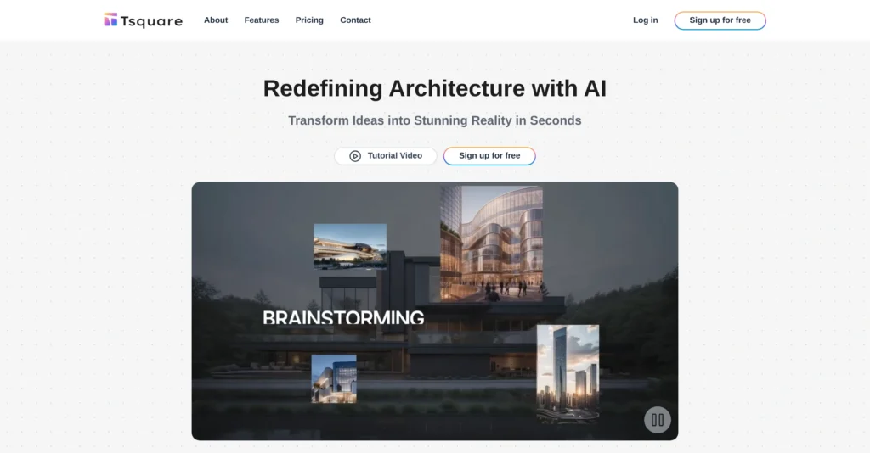
Task: Select Contact in the navigation bar
Action: [355, 20]
